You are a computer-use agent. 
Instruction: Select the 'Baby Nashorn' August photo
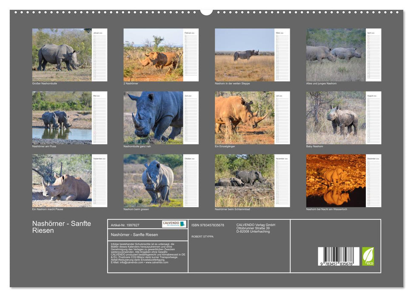pos(336,118)
